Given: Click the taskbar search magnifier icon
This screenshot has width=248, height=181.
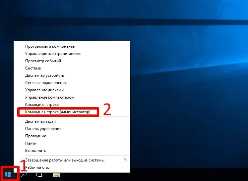Looking at the screenshot, I should click(x=24, y=174).
